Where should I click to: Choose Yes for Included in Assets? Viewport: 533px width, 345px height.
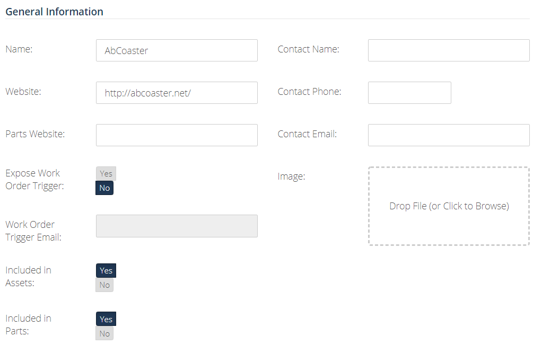point(106,271)
